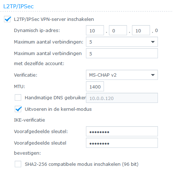
Task: Click the 'Uitvoeren in de kernel-modus' label text
Action: click(x=58, y=109)
